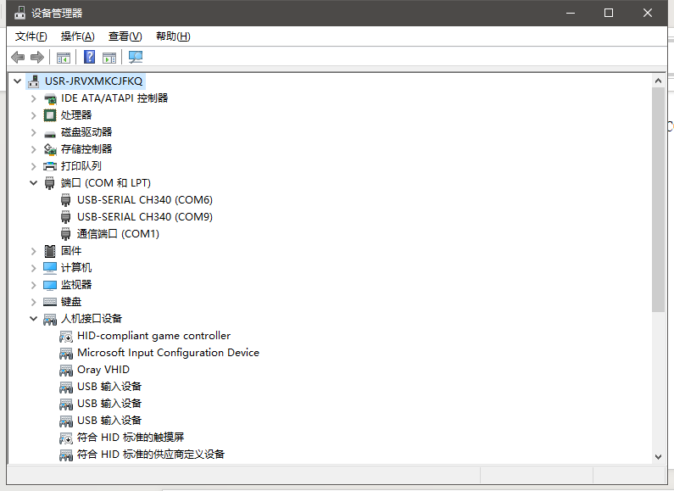Toggle the show/hide console tree icon
The height and width of the screenshot is (491, 674).
click(63, 57)
